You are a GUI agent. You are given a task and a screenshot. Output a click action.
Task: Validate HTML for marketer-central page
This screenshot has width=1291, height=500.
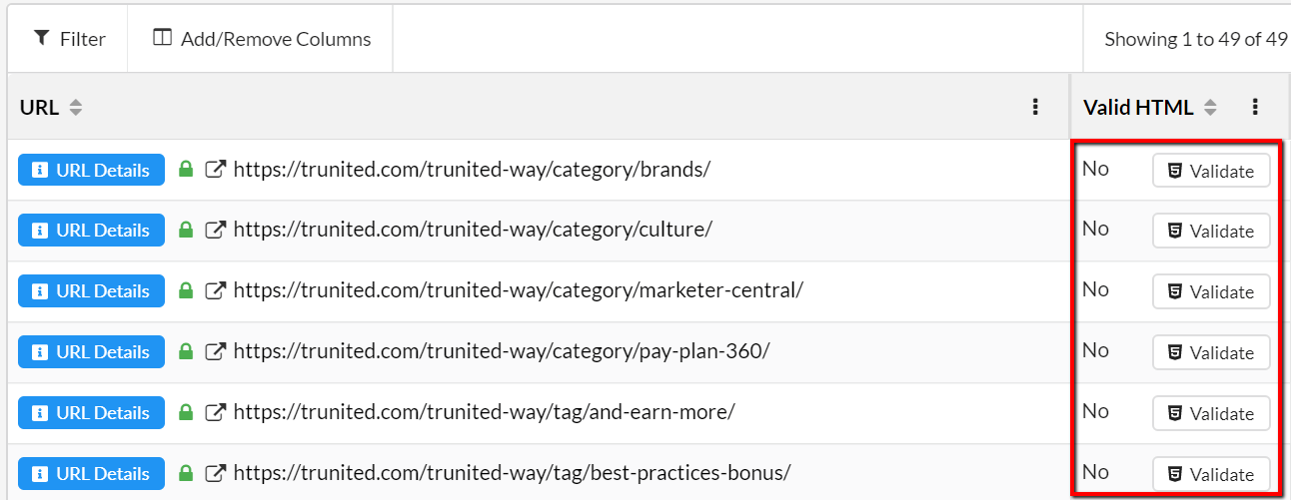coord(1211,292)
